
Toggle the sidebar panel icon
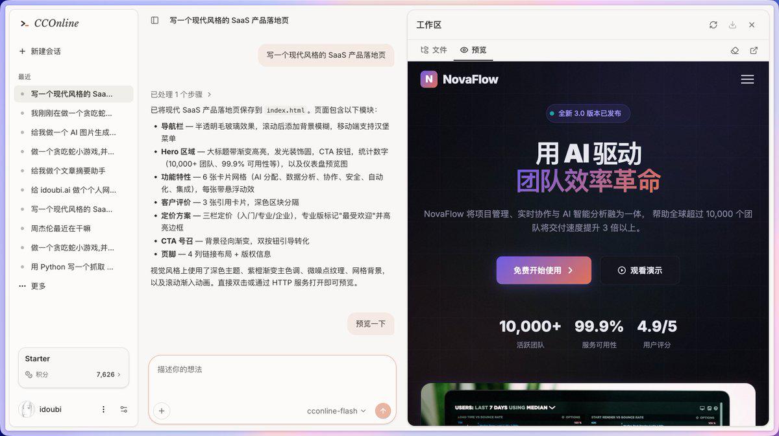tap(155, 20)
